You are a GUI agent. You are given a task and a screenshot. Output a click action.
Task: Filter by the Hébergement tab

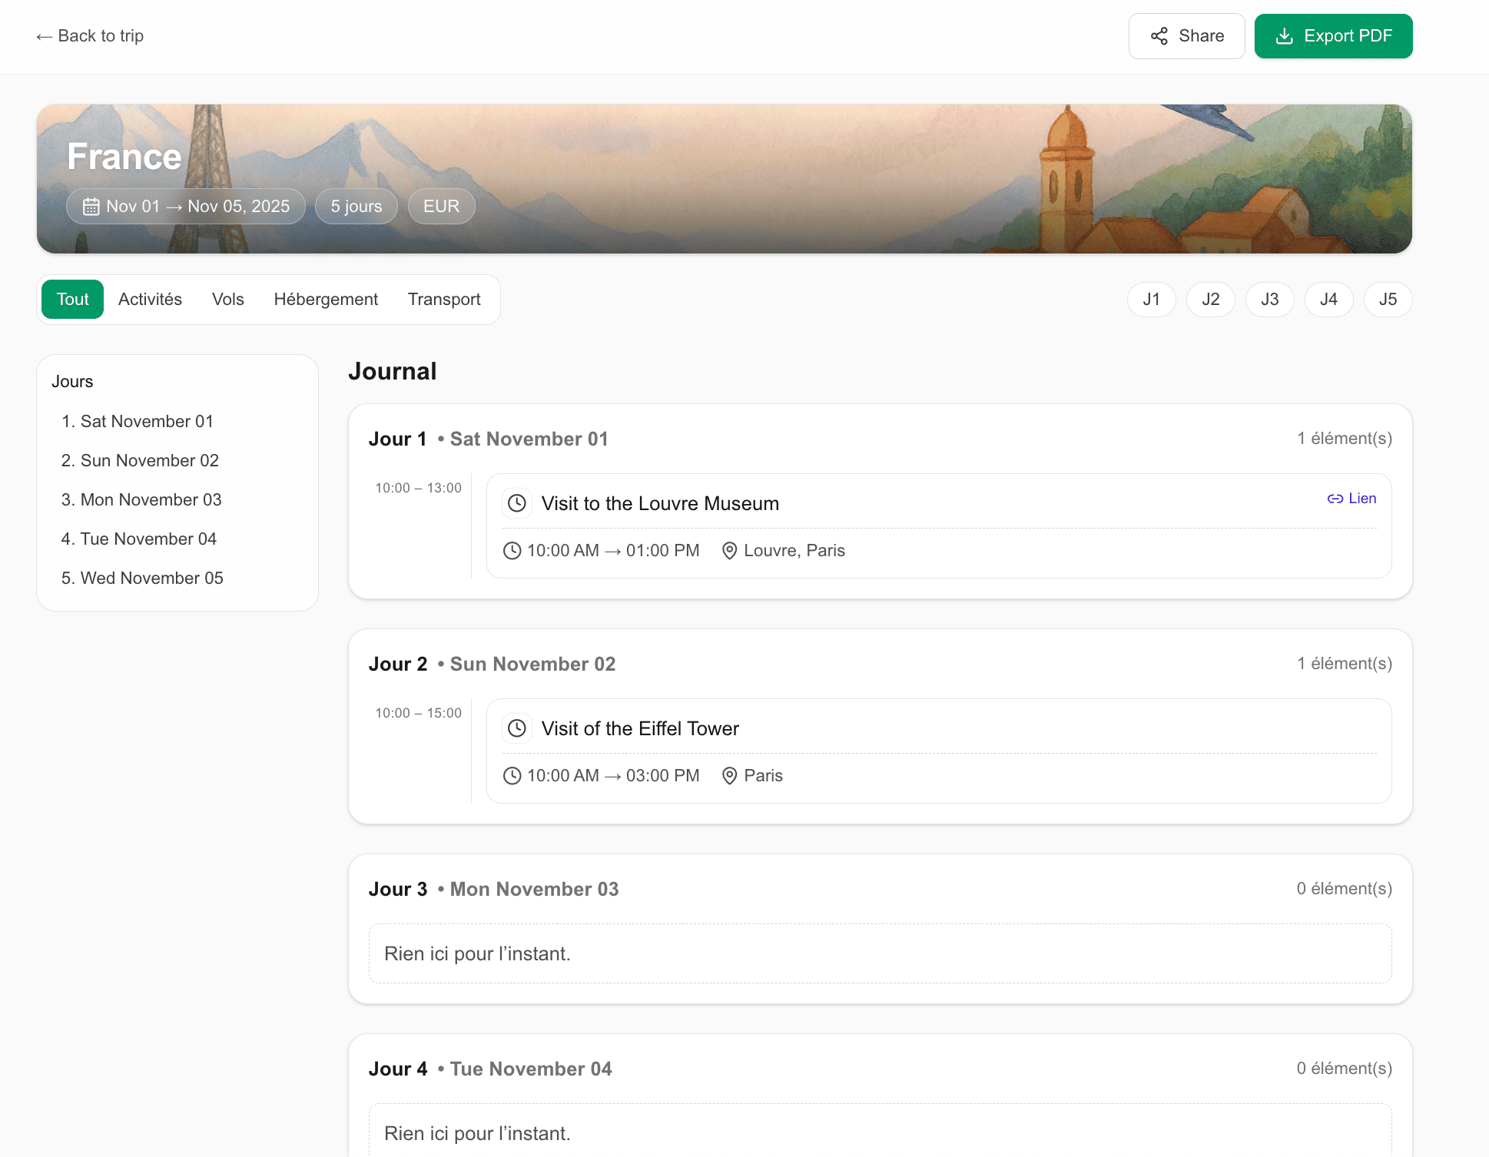326,300
